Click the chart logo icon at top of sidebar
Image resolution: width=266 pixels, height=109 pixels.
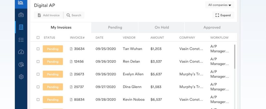(x=21, y=2)
